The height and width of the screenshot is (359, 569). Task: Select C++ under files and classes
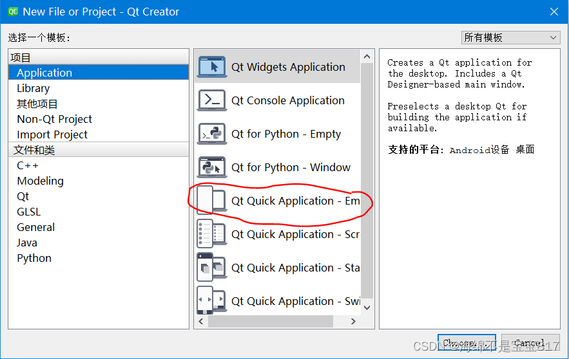[x=99, y=165]
